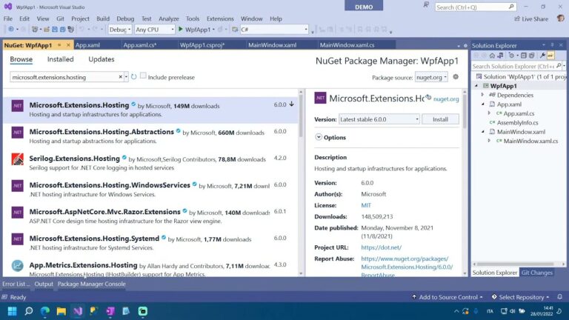
Task: Open the MIT license link
Action: (366, 205)
